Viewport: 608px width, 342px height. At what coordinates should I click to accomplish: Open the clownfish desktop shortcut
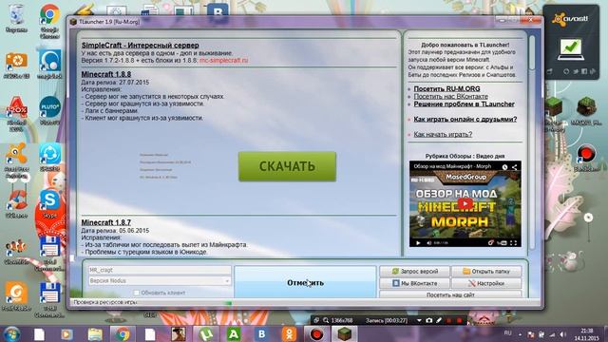[16, 251]
